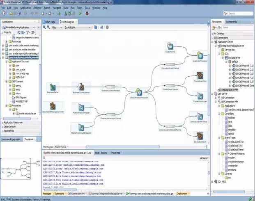Select the BusinessLocationRelation channel node
The height and width of the screenshot is (201, 255).
(x=111, y=88)
